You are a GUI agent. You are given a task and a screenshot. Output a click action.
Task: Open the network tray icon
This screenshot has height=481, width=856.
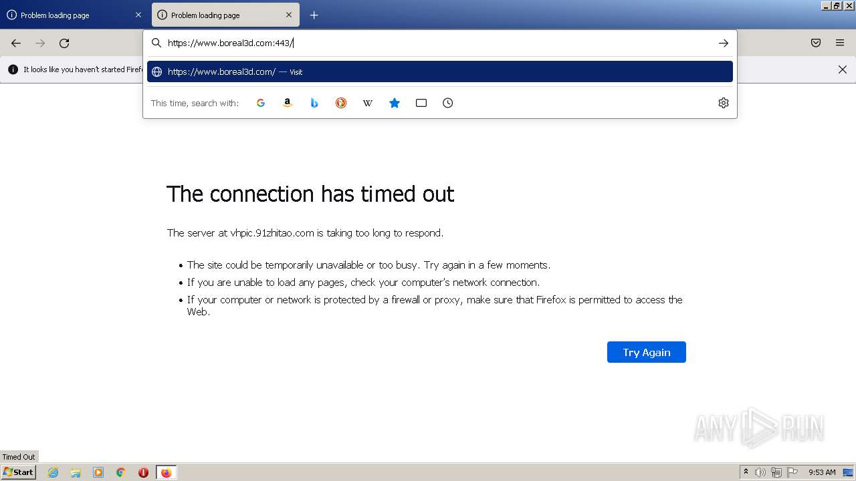click(776, 472)
